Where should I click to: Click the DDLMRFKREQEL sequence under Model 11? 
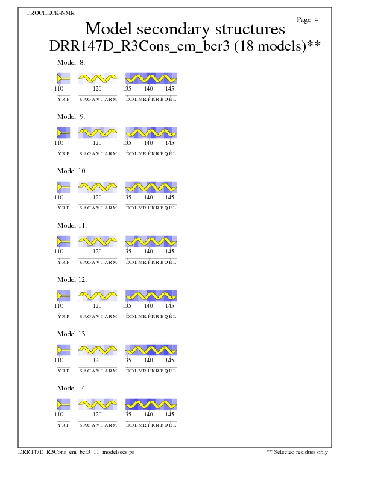coord(151,262)
